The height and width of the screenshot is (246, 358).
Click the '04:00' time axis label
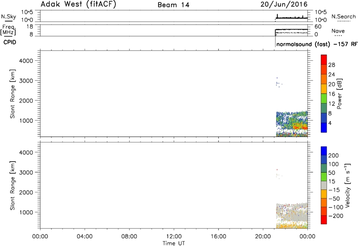(x=85, y=237)
